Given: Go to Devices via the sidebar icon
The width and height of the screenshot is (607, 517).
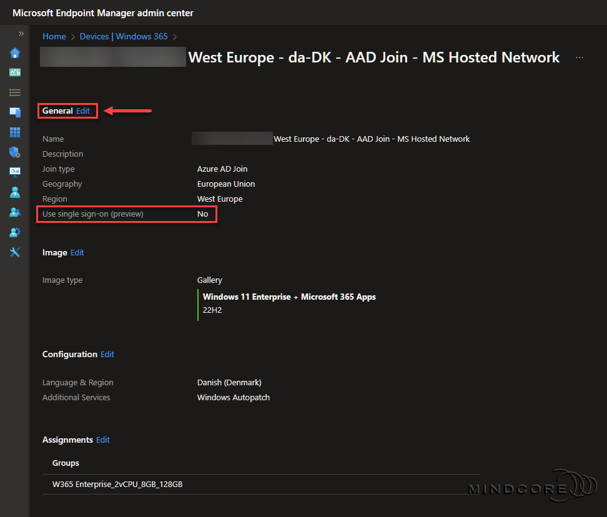Looking at the screenshot, I should coord(15,112).
